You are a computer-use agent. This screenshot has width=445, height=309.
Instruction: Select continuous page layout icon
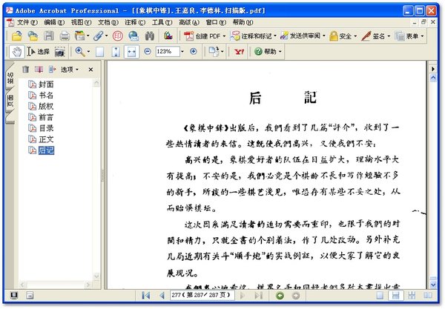click(395, 296)
